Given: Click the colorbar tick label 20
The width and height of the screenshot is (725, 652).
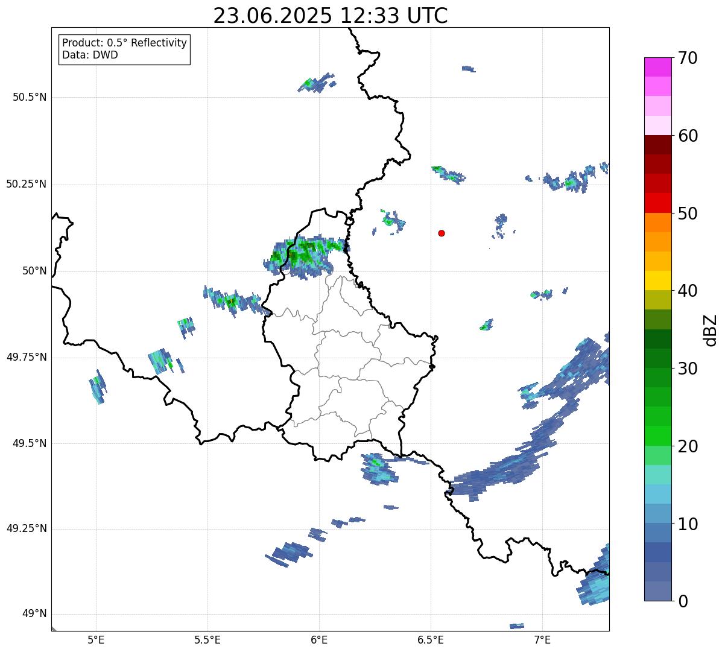Looking at the screenshot, I should (687, 446).
